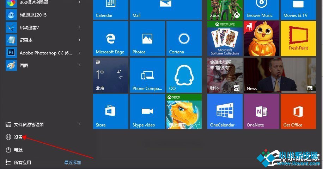Open the News tile

click(280, 75)
